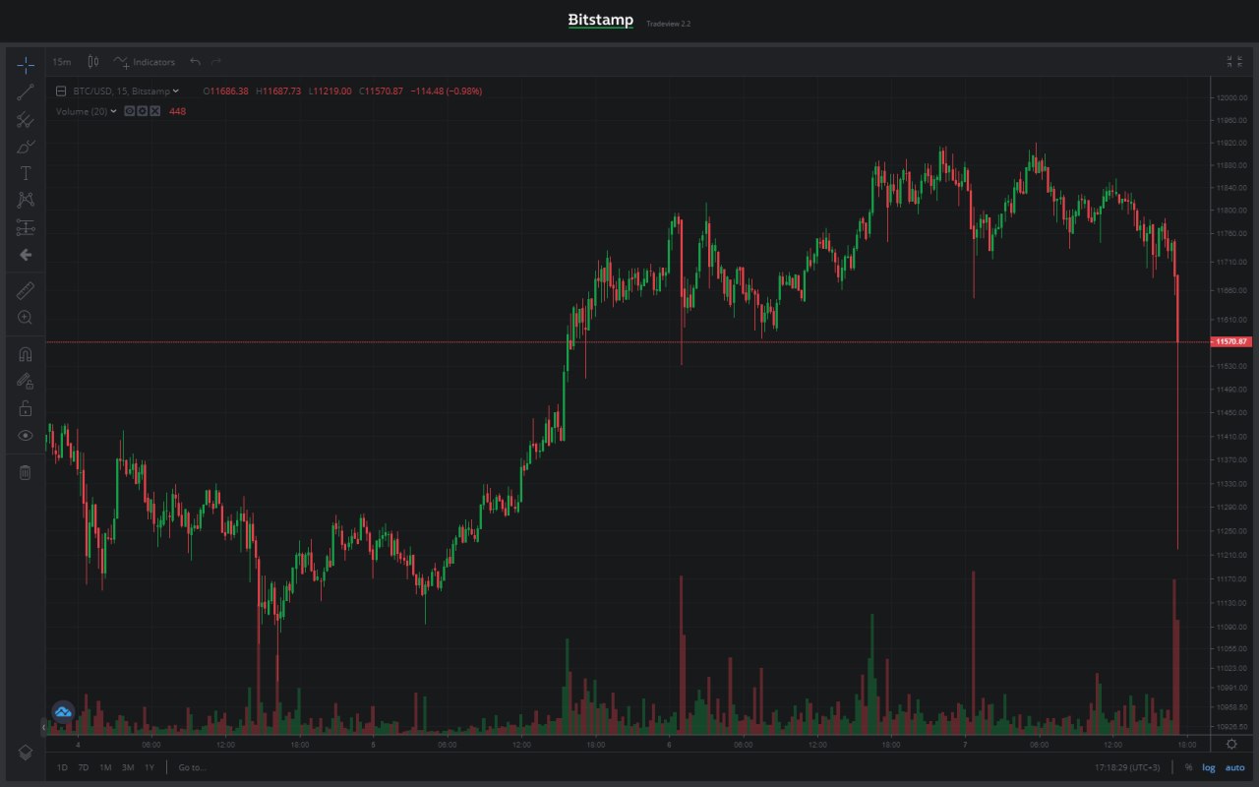
Task: Open chart settings gear icon
Action: [1231, 745]
